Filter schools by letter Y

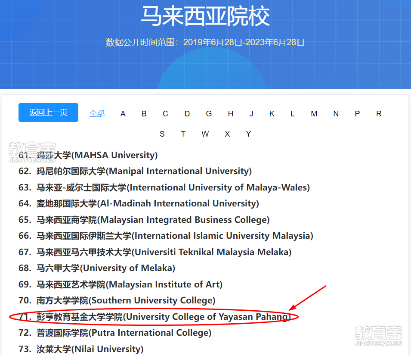click(248, 134)
